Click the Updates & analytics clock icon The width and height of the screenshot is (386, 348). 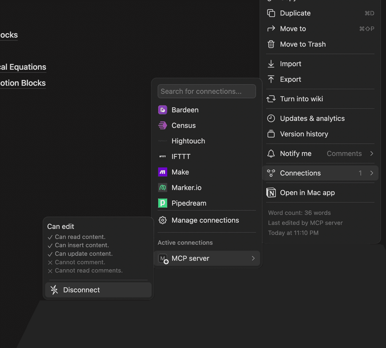tap(271, 119)
